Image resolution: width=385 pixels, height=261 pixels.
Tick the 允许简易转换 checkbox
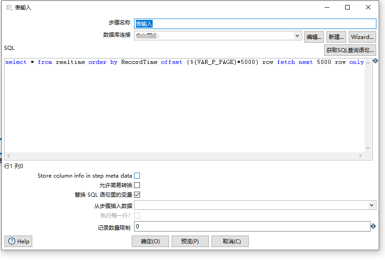(x=137, y=185)
